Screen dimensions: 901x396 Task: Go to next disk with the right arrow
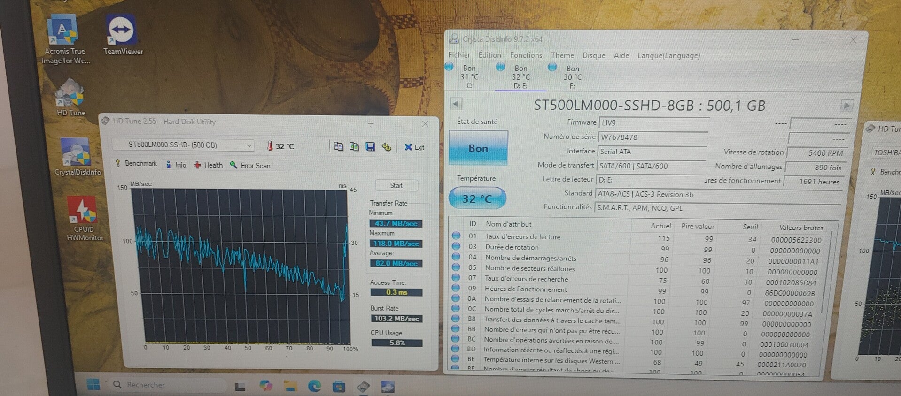846,106
